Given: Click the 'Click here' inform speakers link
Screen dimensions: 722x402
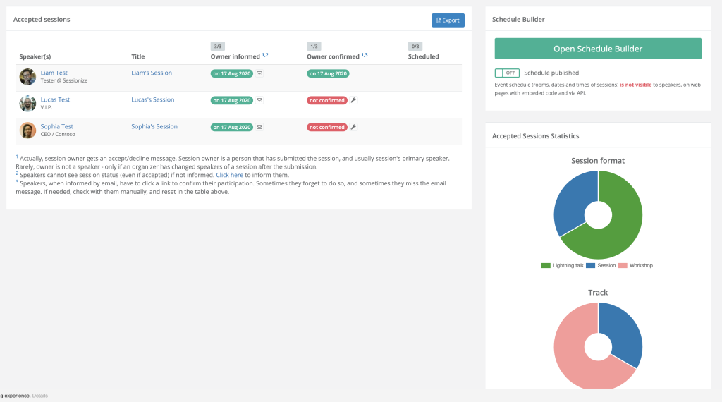Looking at the screenshot, I should click(229, 175).
